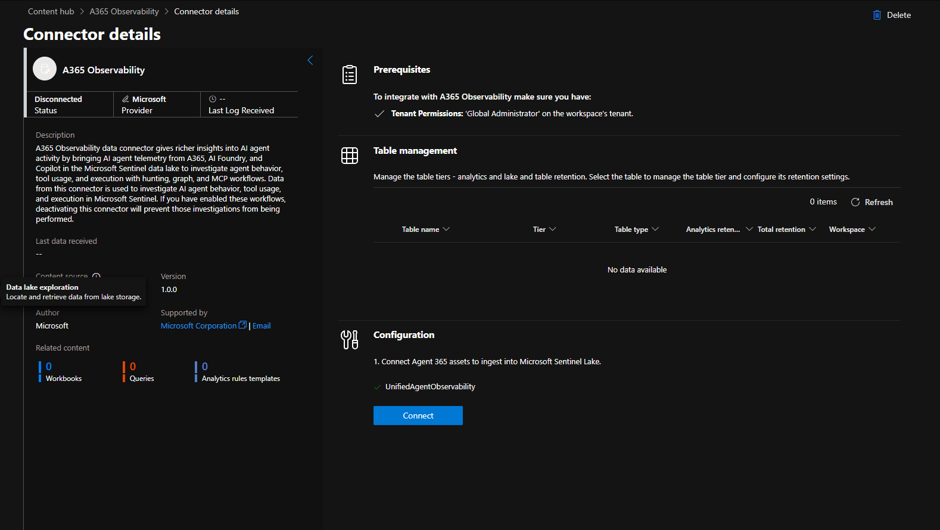Screen dimensions: 940x530
Task: Click the No data available message
Action: [637, 269]
